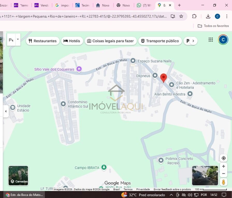Click the red location pin marker
Image resolution: width=232 pixels, height=198 pixels.
tap(163, 78)
